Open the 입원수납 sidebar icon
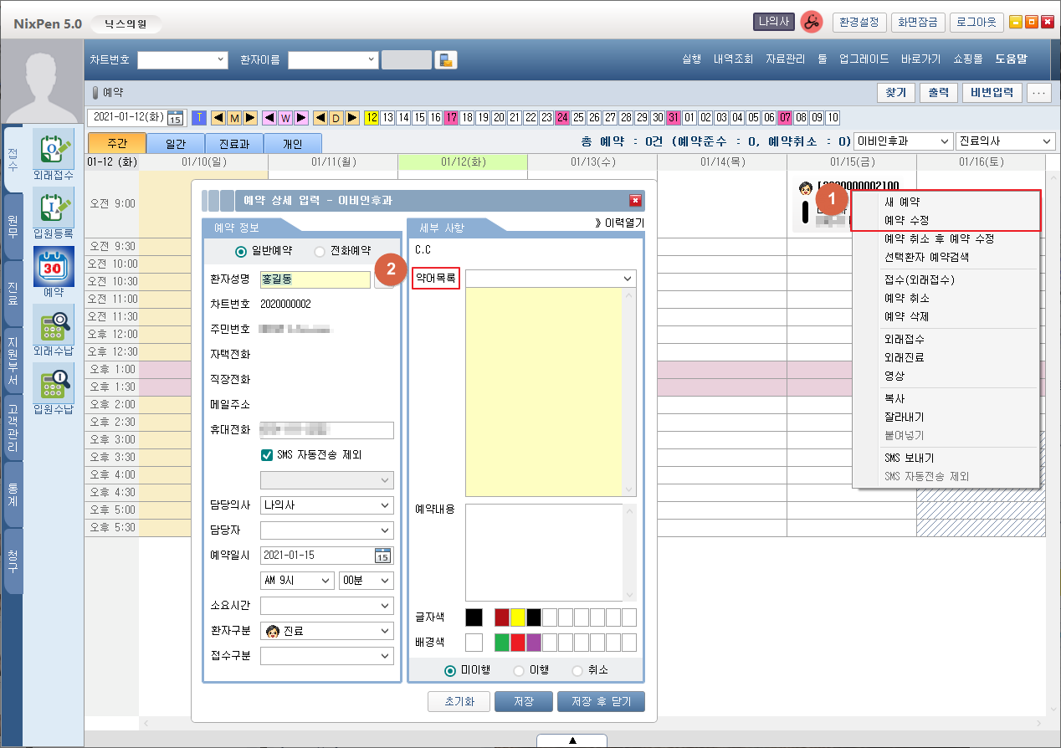The height and width of the screenshot is (748, 1061). click(53, 384)
